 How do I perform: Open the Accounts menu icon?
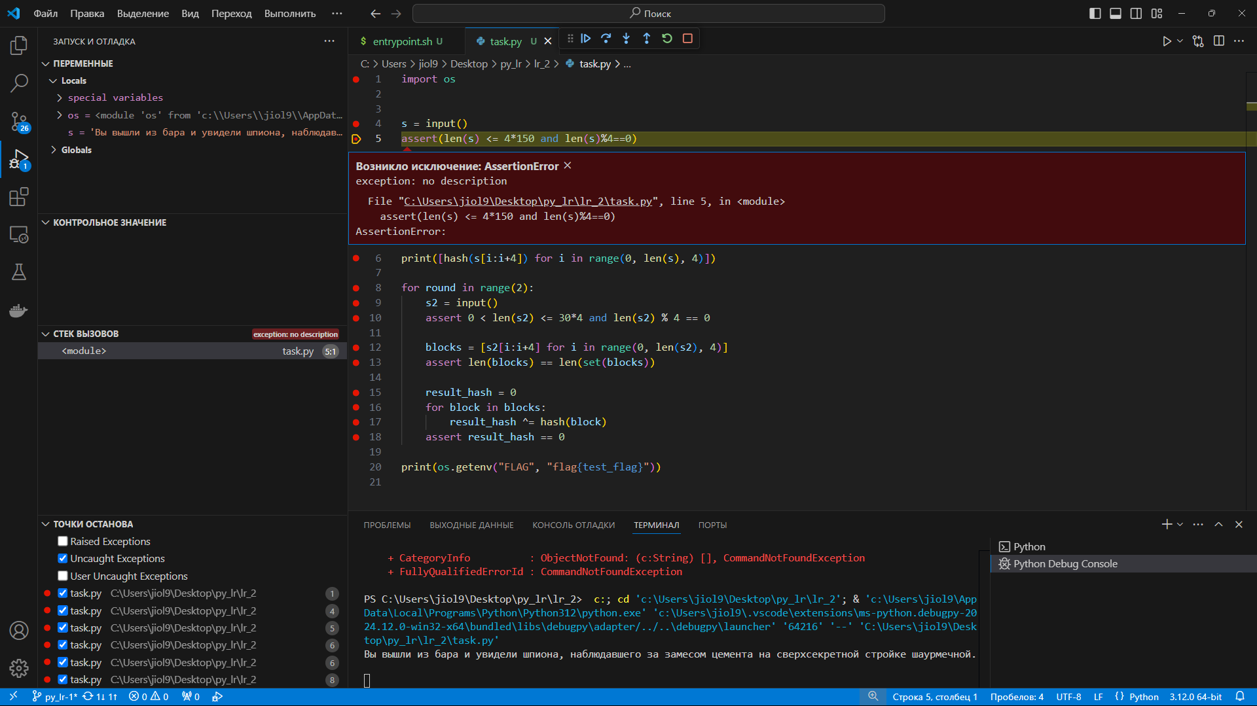tap(19, 630)
